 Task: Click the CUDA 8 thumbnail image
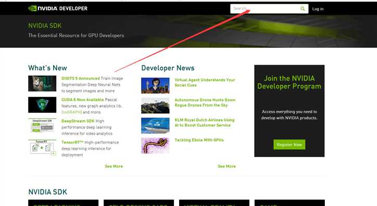tap(42, 105)
